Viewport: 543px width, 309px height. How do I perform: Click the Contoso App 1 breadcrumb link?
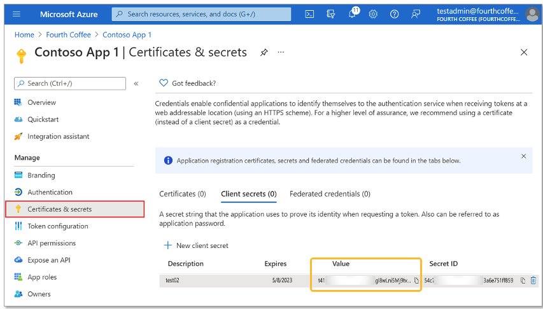click(x=127, y=34)
